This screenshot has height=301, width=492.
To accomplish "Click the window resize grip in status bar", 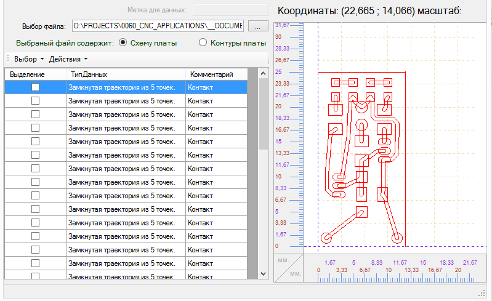I will tap(482, 294).
